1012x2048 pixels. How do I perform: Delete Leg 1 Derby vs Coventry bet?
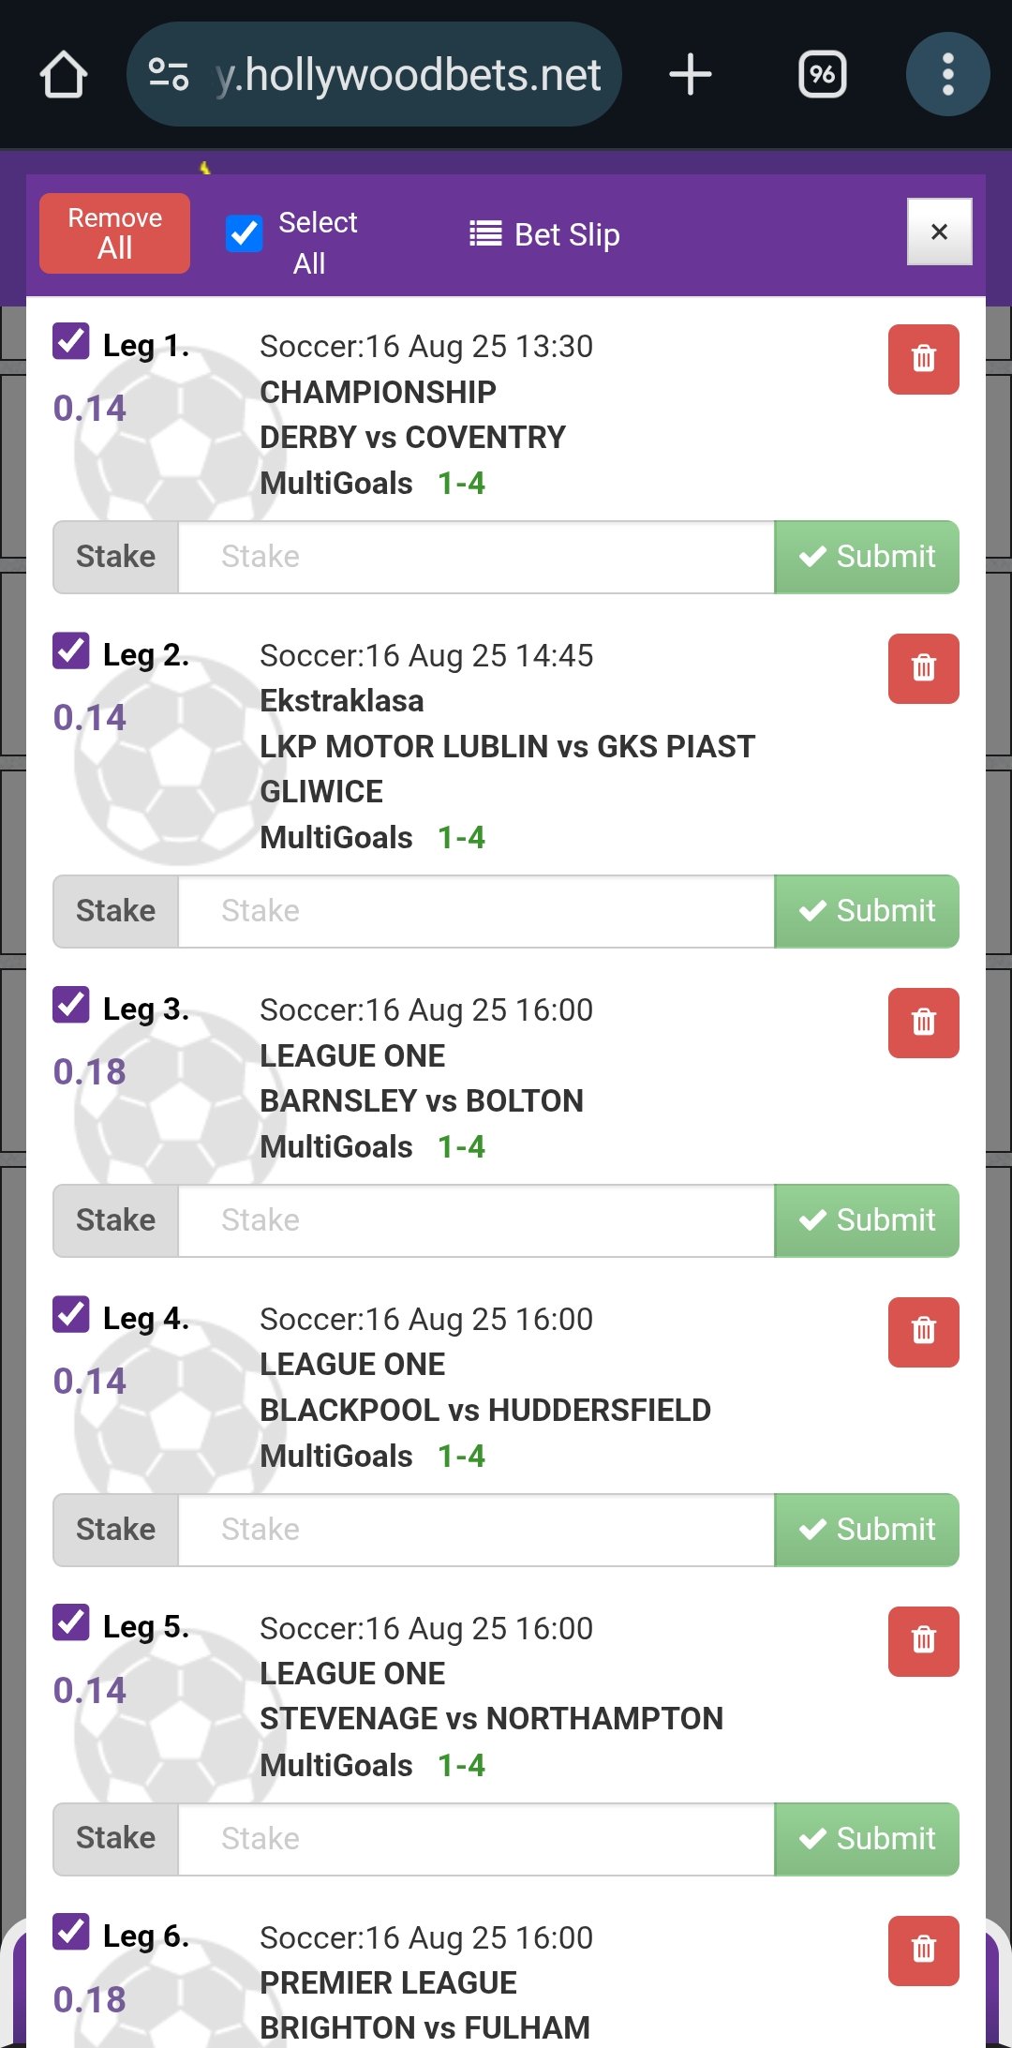tap(923, 359)
